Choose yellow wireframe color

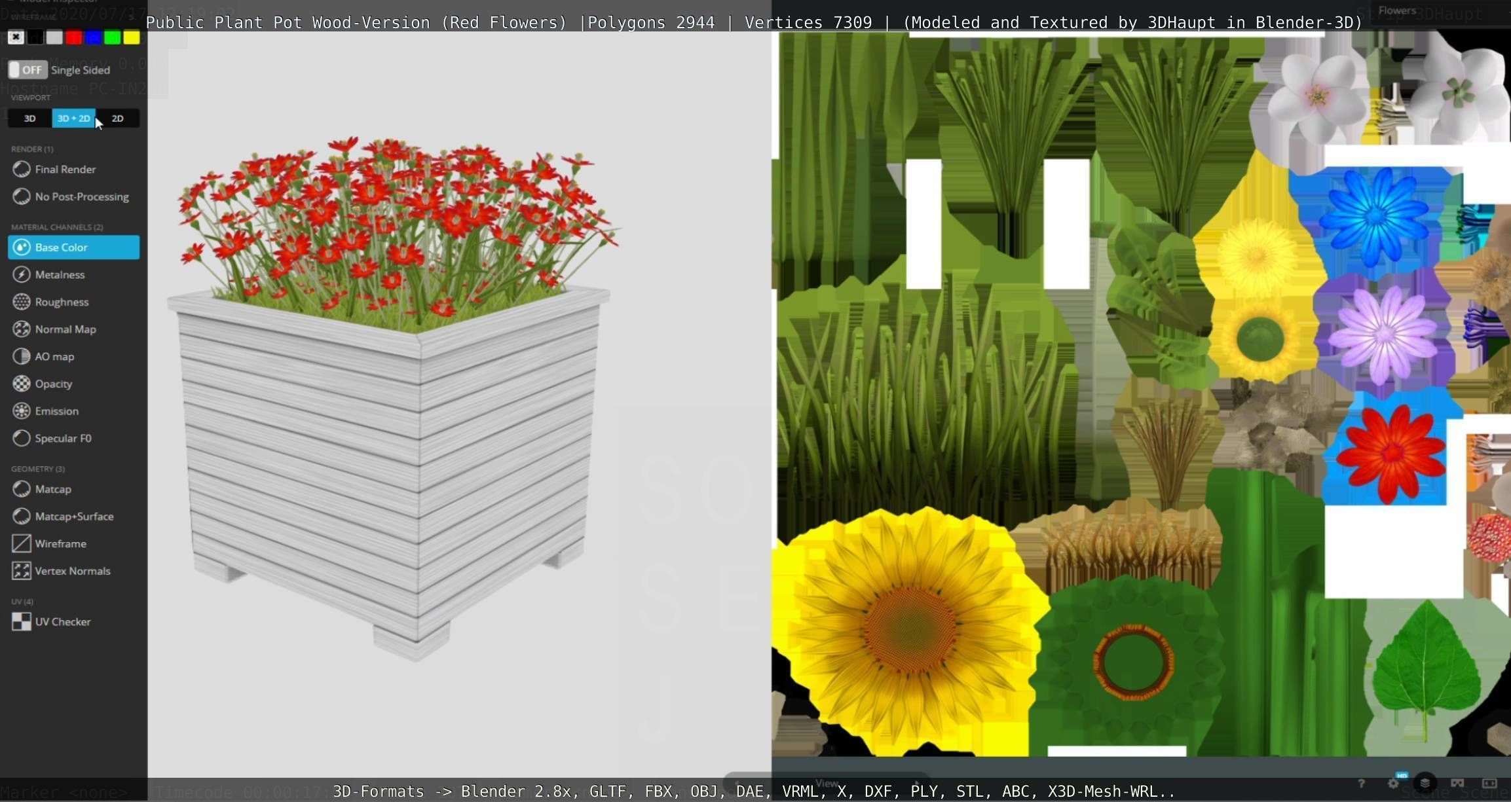click(x=132, y=37)
